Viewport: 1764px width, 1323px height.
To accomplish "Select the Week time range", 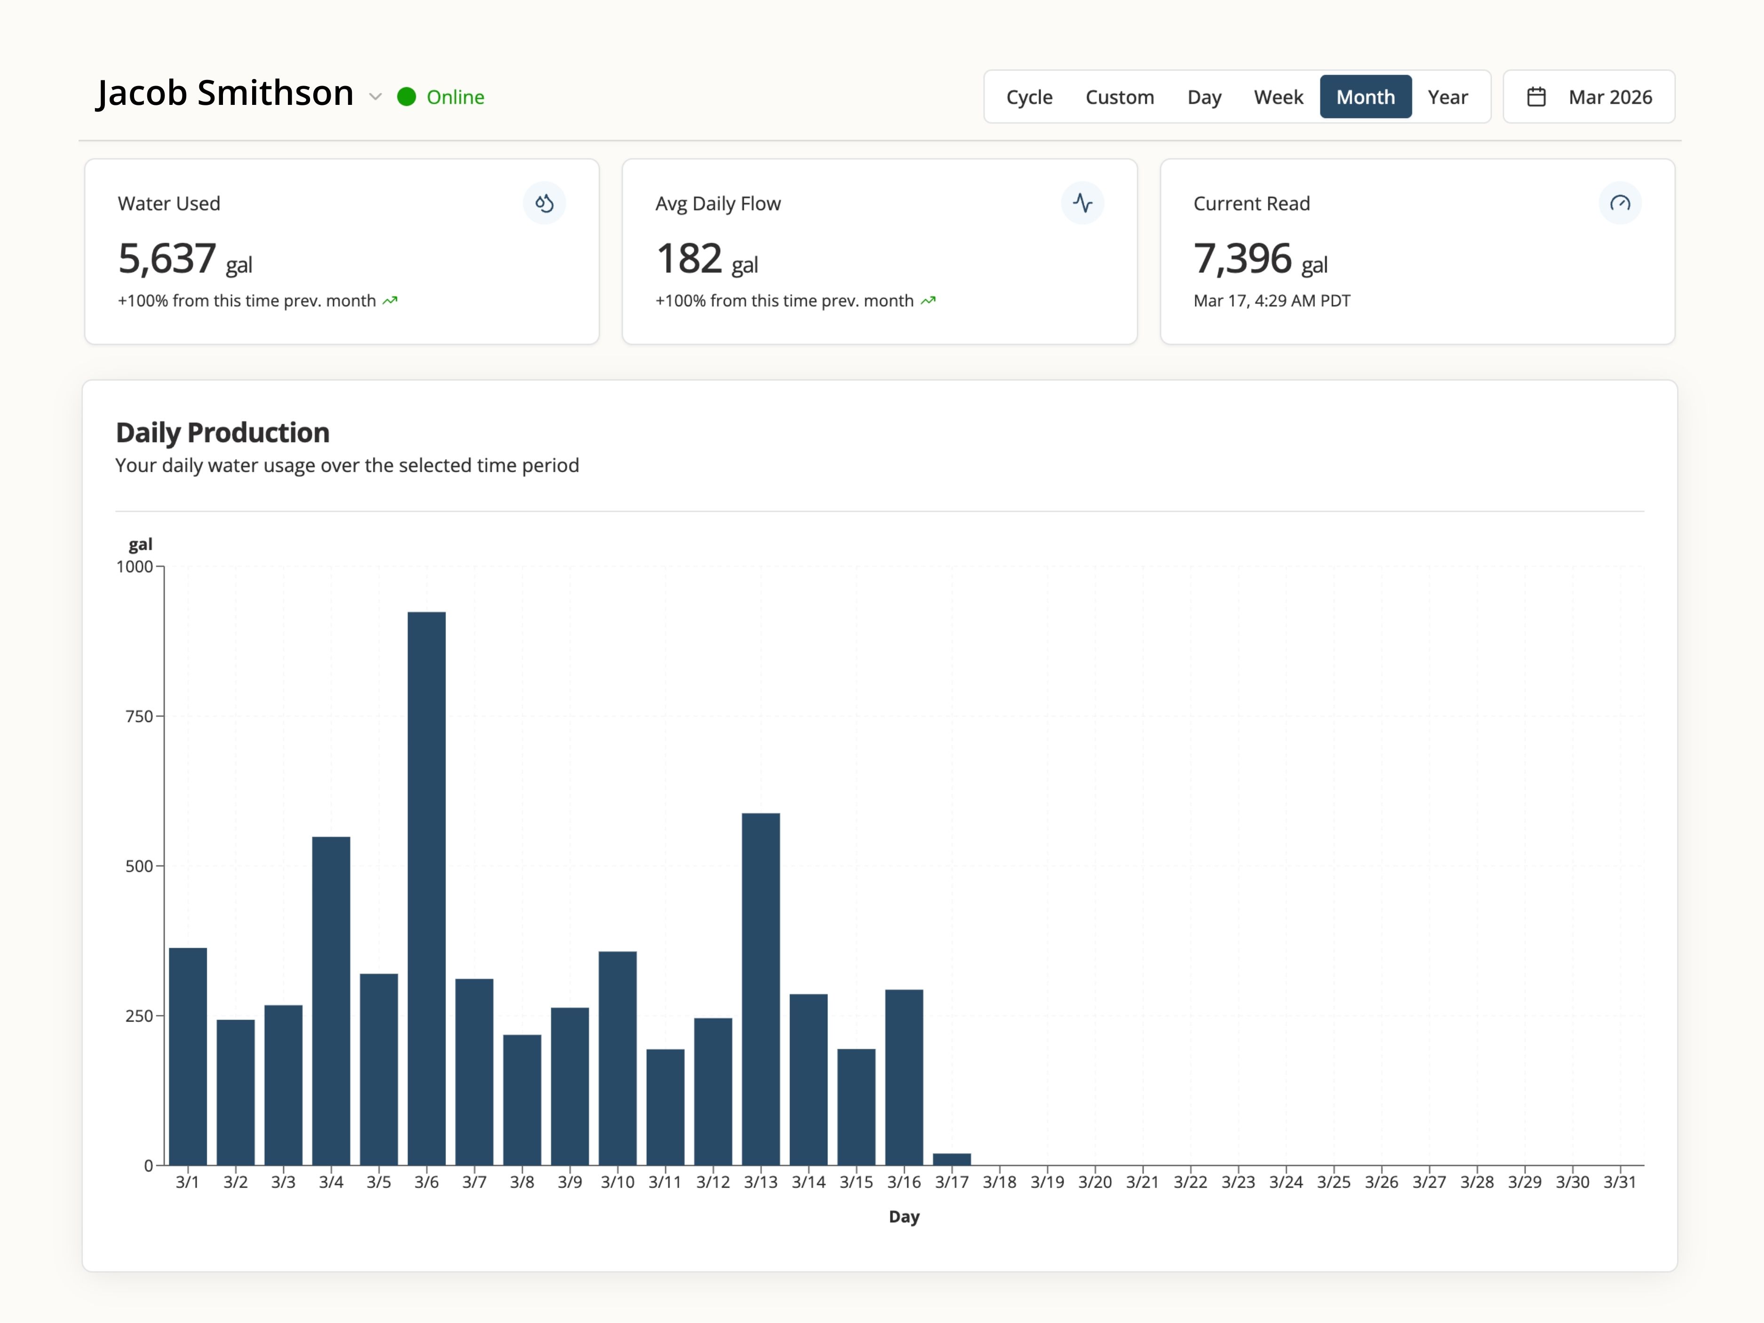I will pyautogui.click(x=1278, y=97).
